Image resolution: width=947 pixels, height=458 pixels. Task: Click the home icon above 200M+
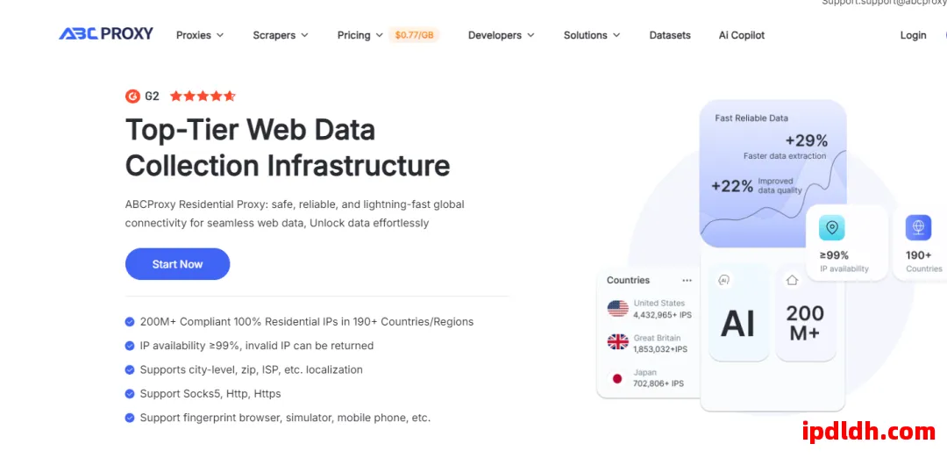click(x=792, y=280)
